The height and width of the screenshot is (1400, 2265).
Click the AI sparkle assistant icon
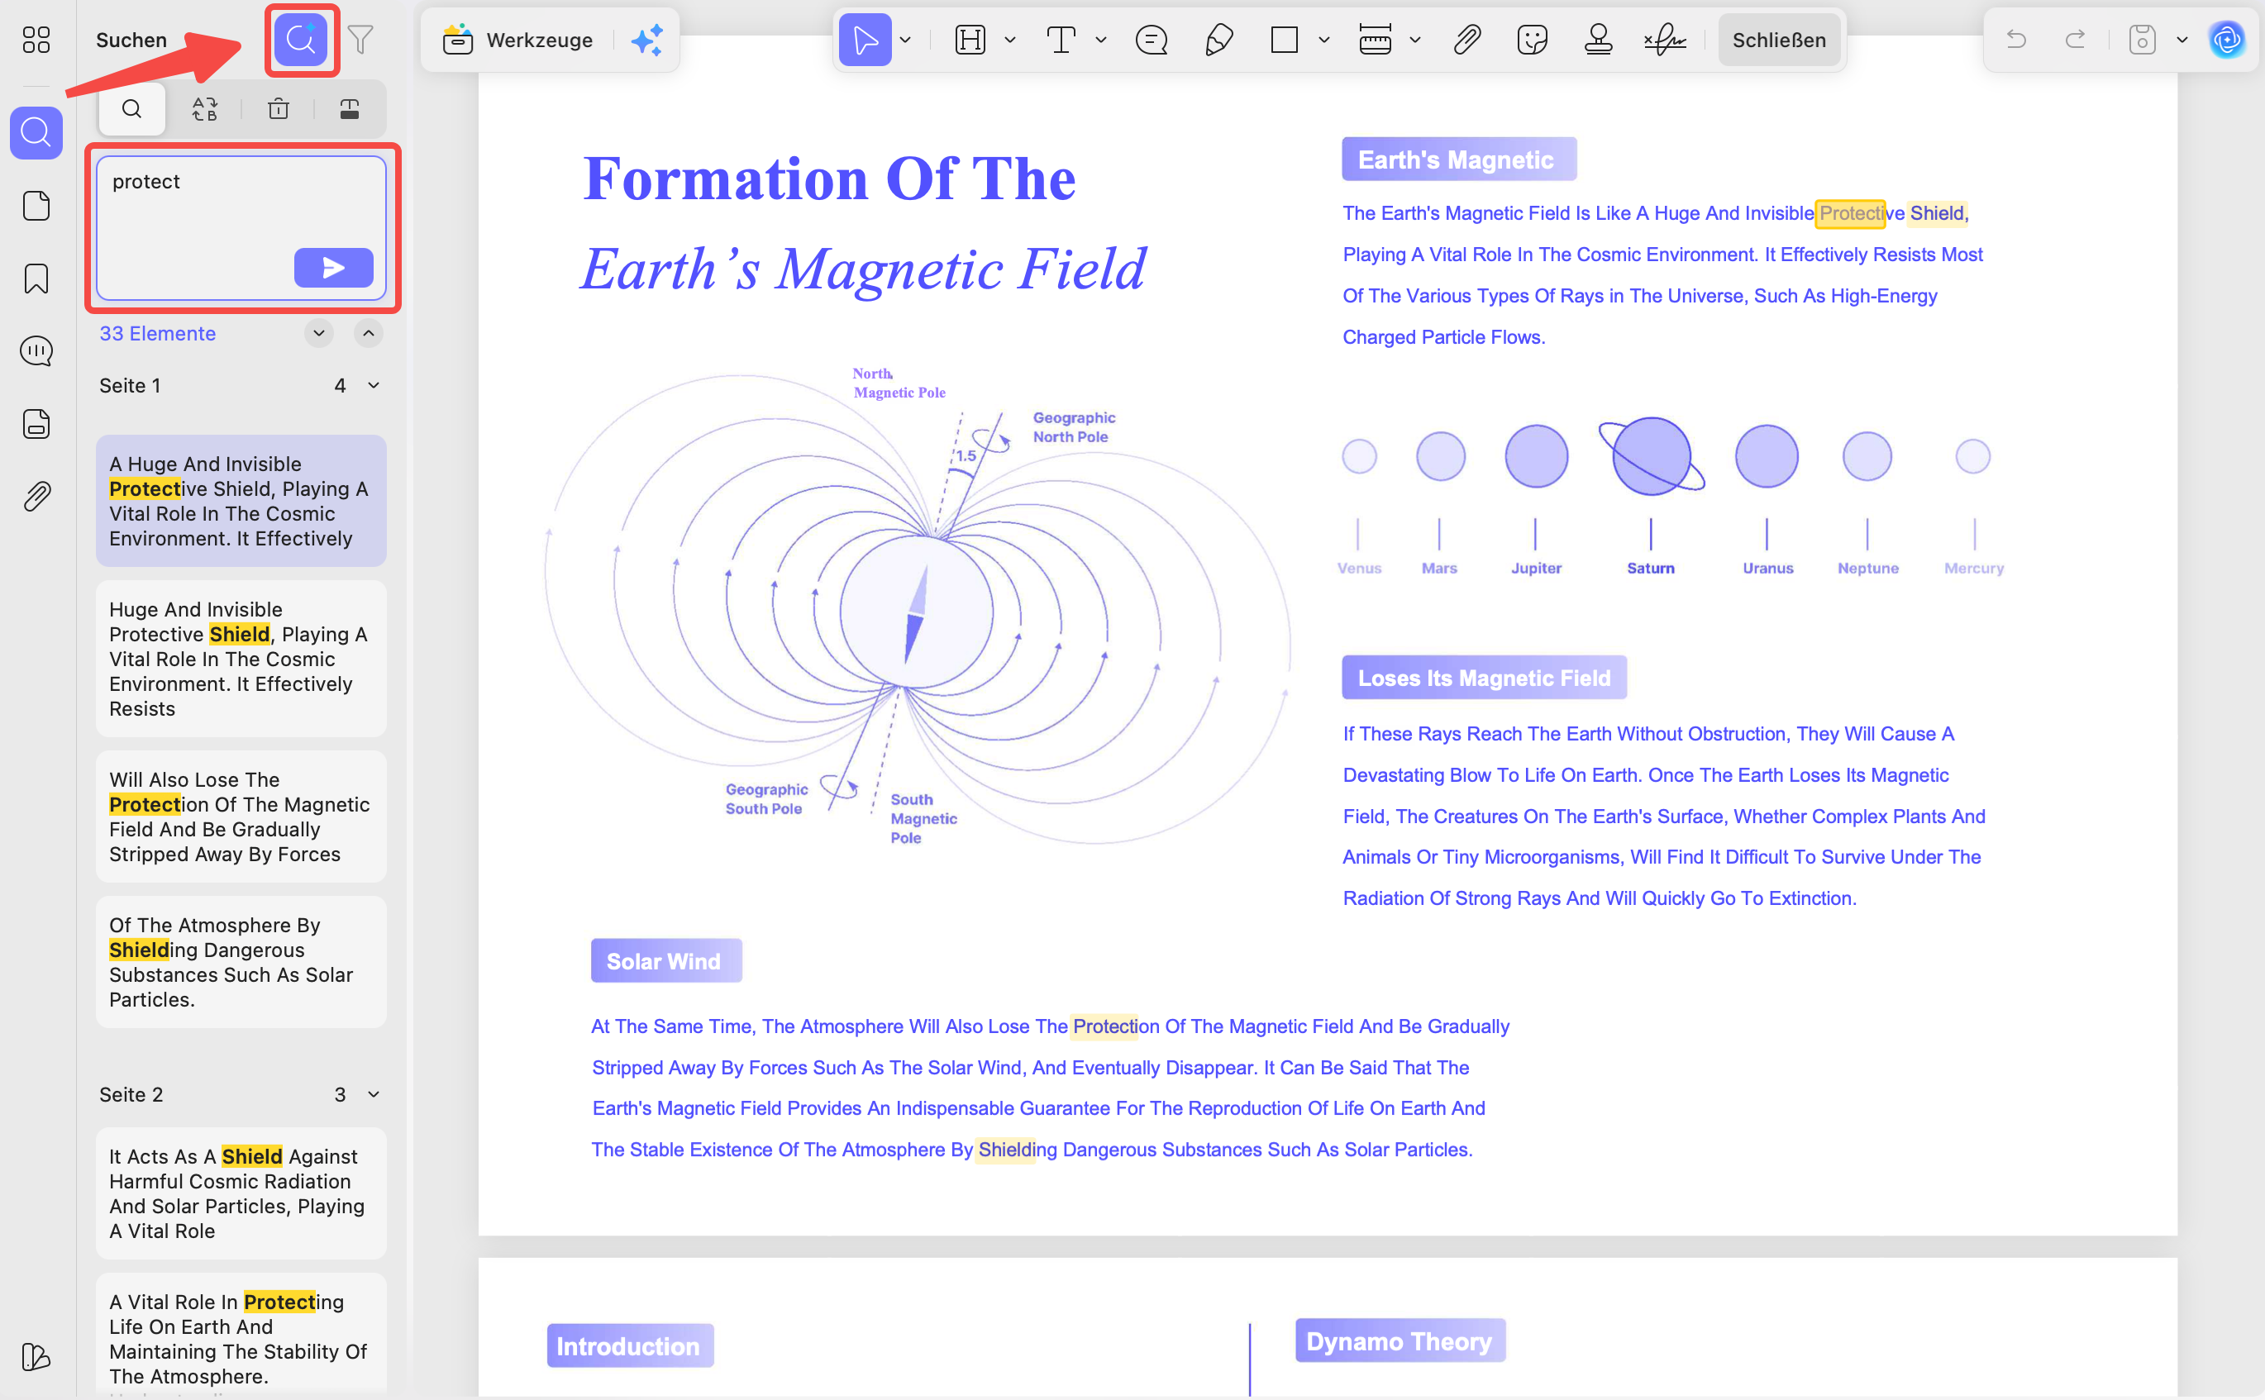[646, 40]
